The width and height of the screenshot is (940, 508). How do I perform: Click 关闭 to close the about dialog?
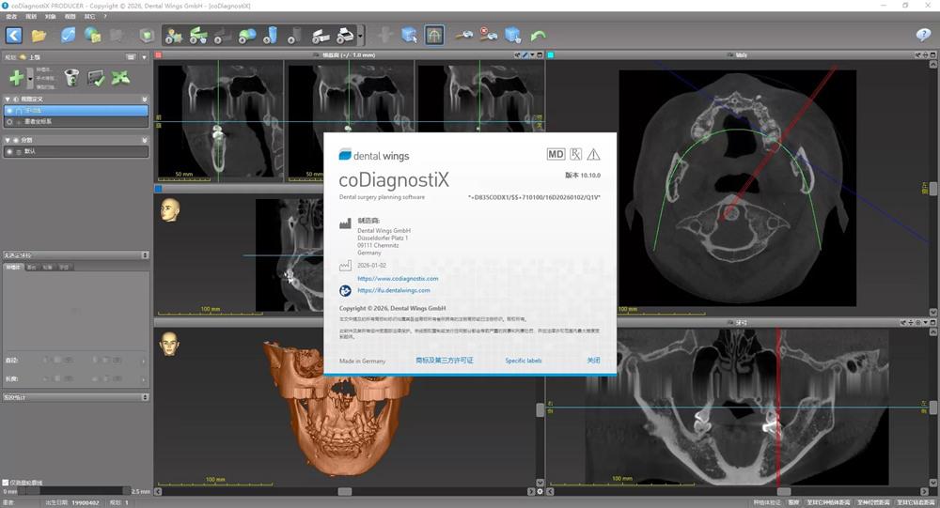pyautogui.click(x=593, y=360)
